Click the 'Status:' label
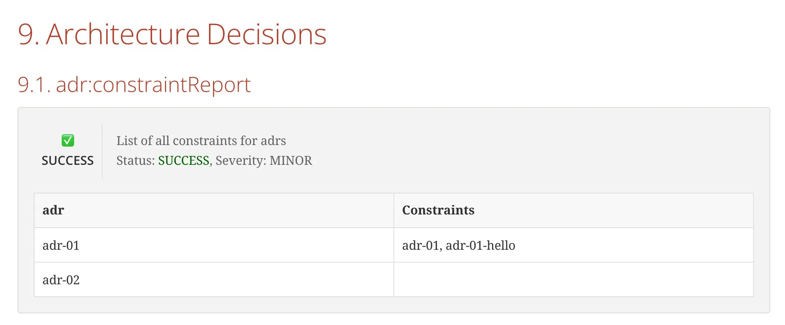 coord(135,161)
